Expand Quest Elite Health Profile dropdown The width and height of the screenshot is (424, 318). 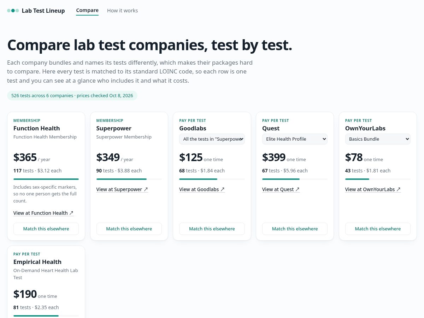295,139
